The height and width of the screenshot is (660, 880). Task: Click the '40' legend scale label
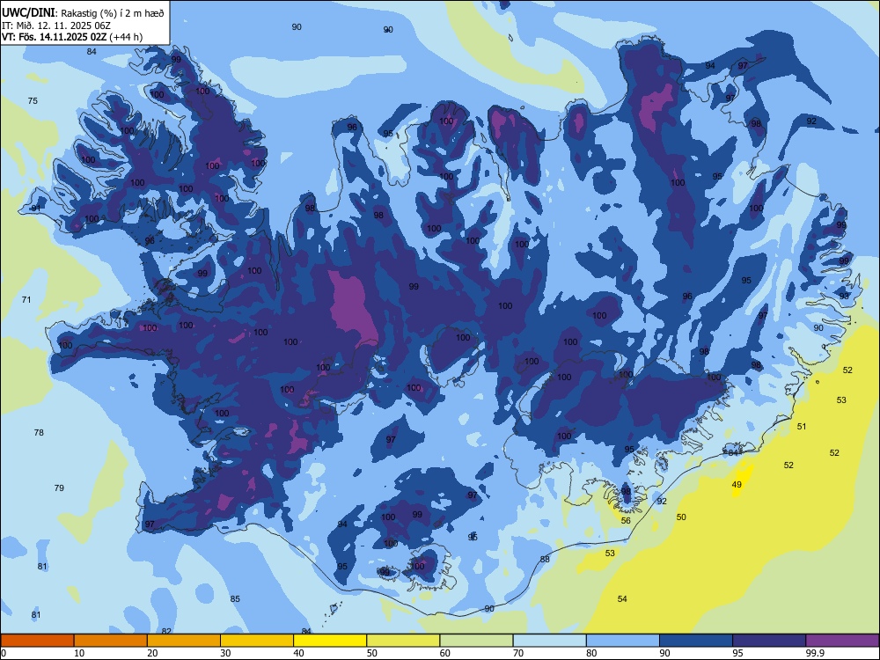(299, 653)
